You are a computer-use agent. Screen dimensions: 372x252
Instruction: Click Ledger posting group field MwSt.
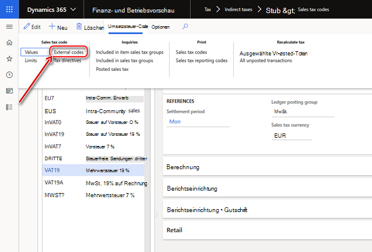coord(303,111)
